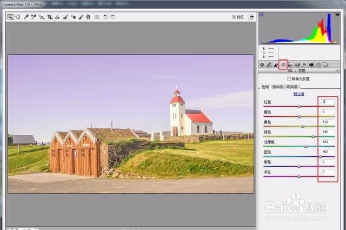The height and width of the screenshot is (230, 346).
Task: Click the 绿色 value field showing +40
Action: pyautogui.click(x=328, y=132)
